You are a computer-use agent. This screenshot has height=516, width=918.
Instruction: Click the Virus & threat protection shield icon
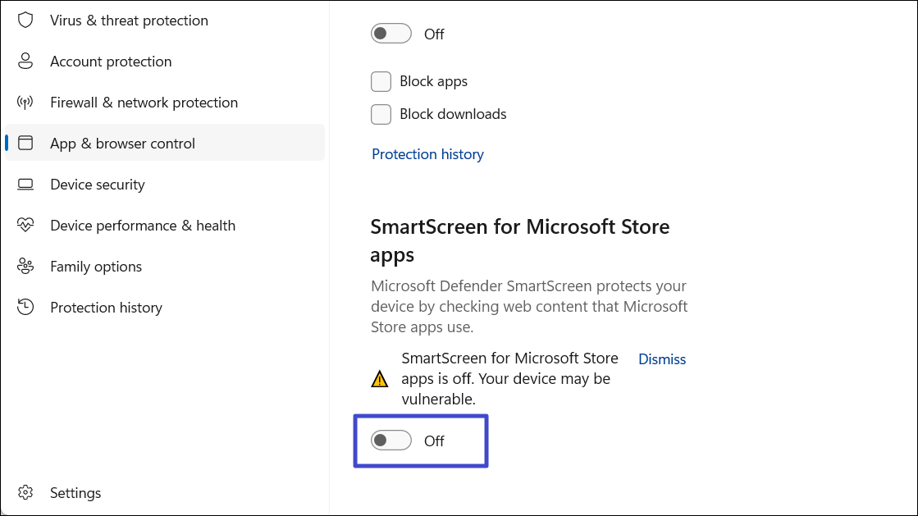point(25,21)
